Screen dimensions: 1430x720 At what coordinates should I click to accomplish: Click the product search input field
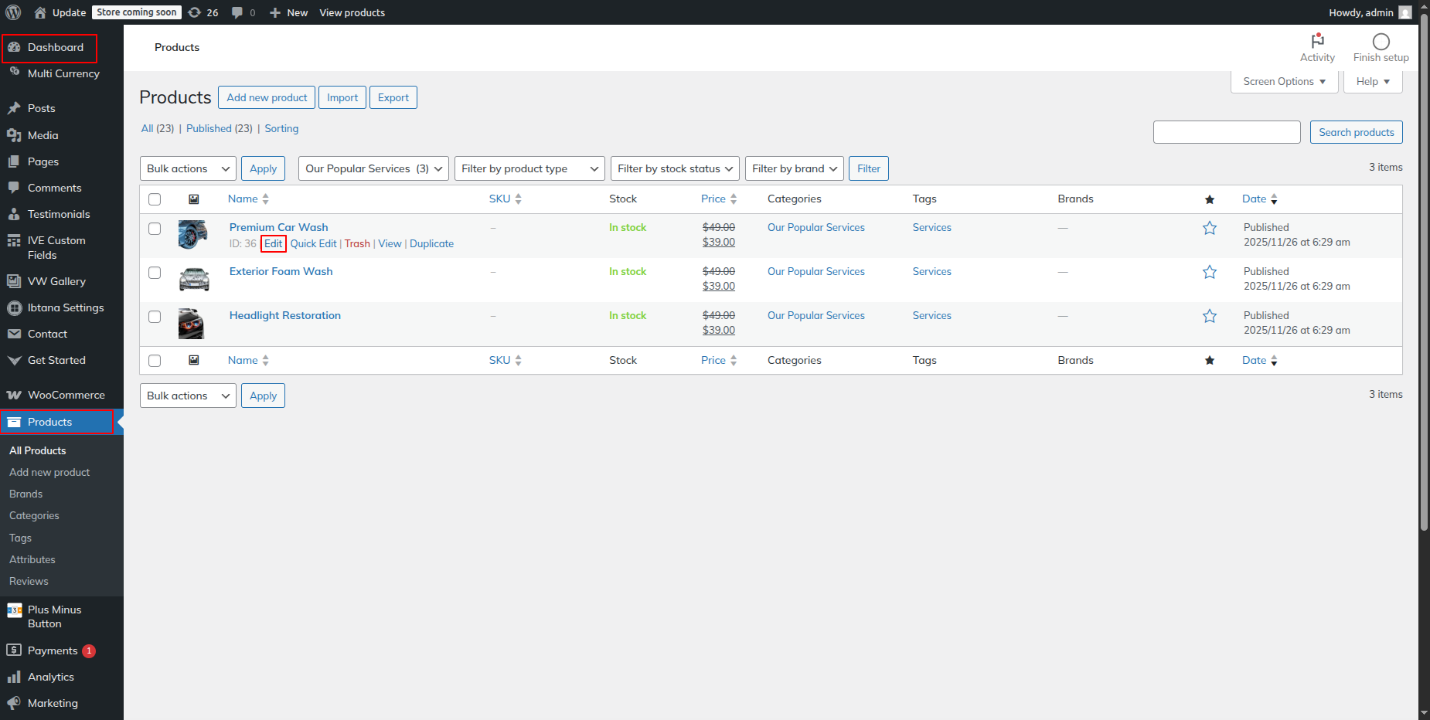1227,132
